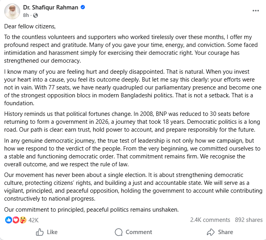Click the public audience globe icon
Viewport: 266px width, 240px height.
36,15
